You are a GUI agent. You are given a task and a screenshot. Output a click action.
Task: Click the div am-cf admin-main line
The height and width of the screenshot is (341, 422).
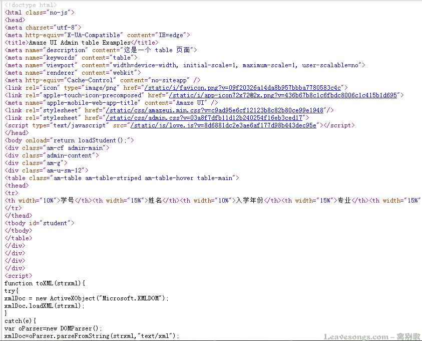[57, 148]
